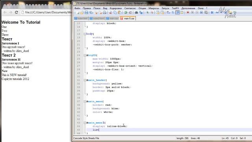
Task: Click the green Undo arrow
Action: pyautogui.click(x=126, y=13)
